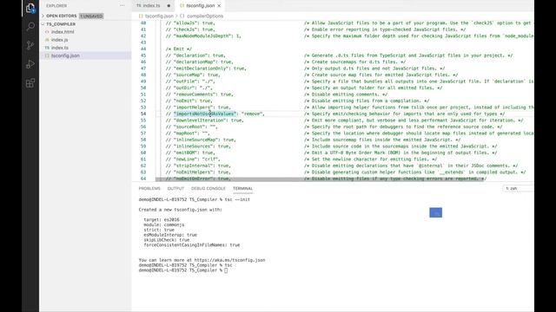This screenshot has height=312, width=556.
Task: Click "Created a new tsconfig.json with:" text
Action: 180,210
